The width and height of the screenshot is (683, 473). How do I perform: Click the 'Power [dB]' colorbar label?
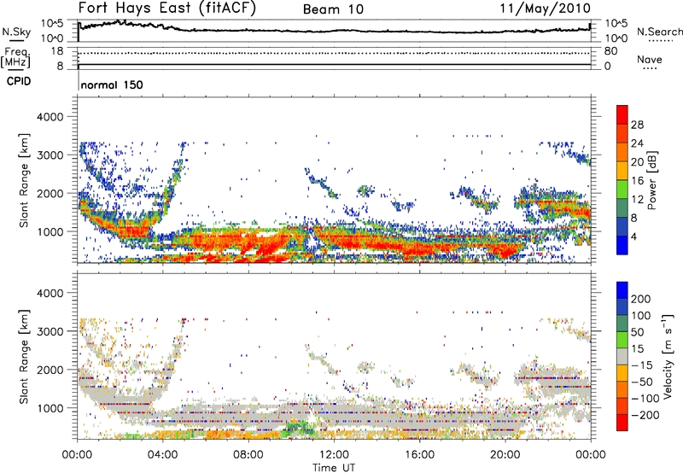[651, 180]
